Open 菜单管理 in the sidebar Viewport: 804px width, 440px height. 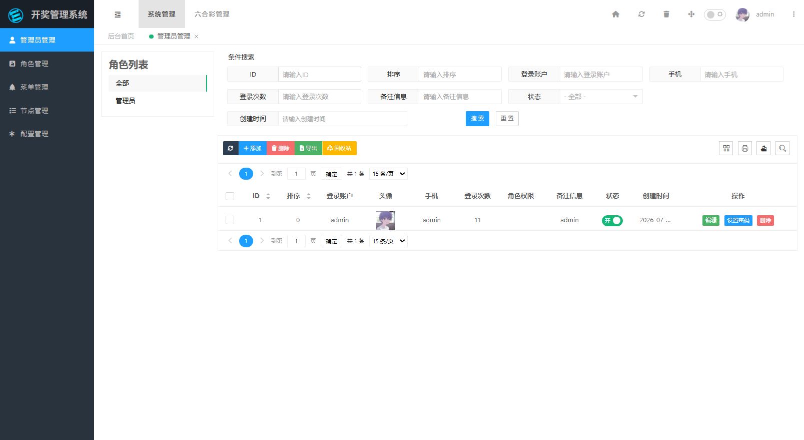(47, 87)
